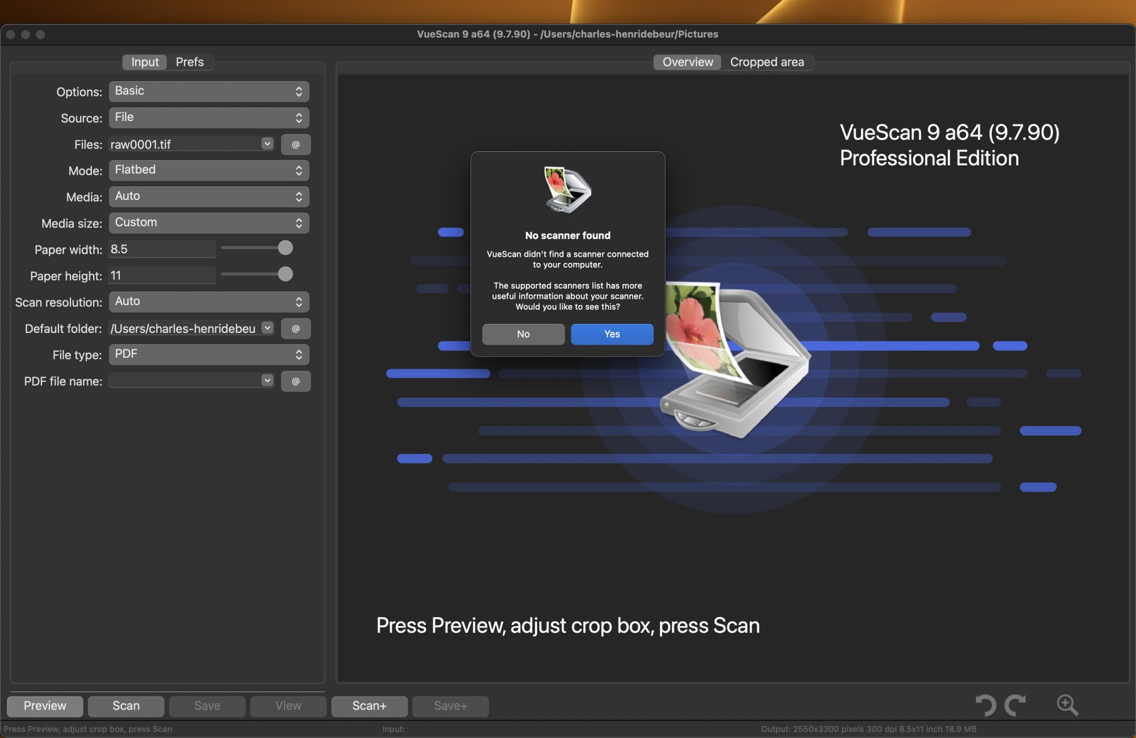This screenshot has height=738, width=1136.
Task: Open the Options dropdown set to Basic
Action: [x=208, y=91]
